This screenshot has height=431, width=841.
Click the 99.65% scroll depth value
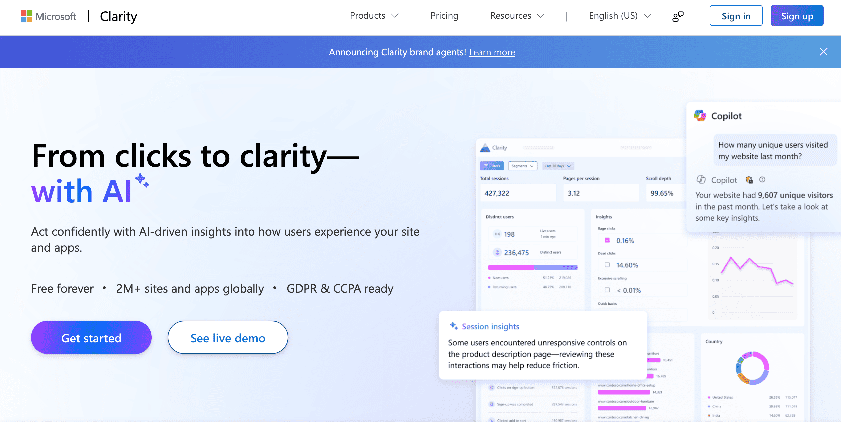tap(662, 193)
